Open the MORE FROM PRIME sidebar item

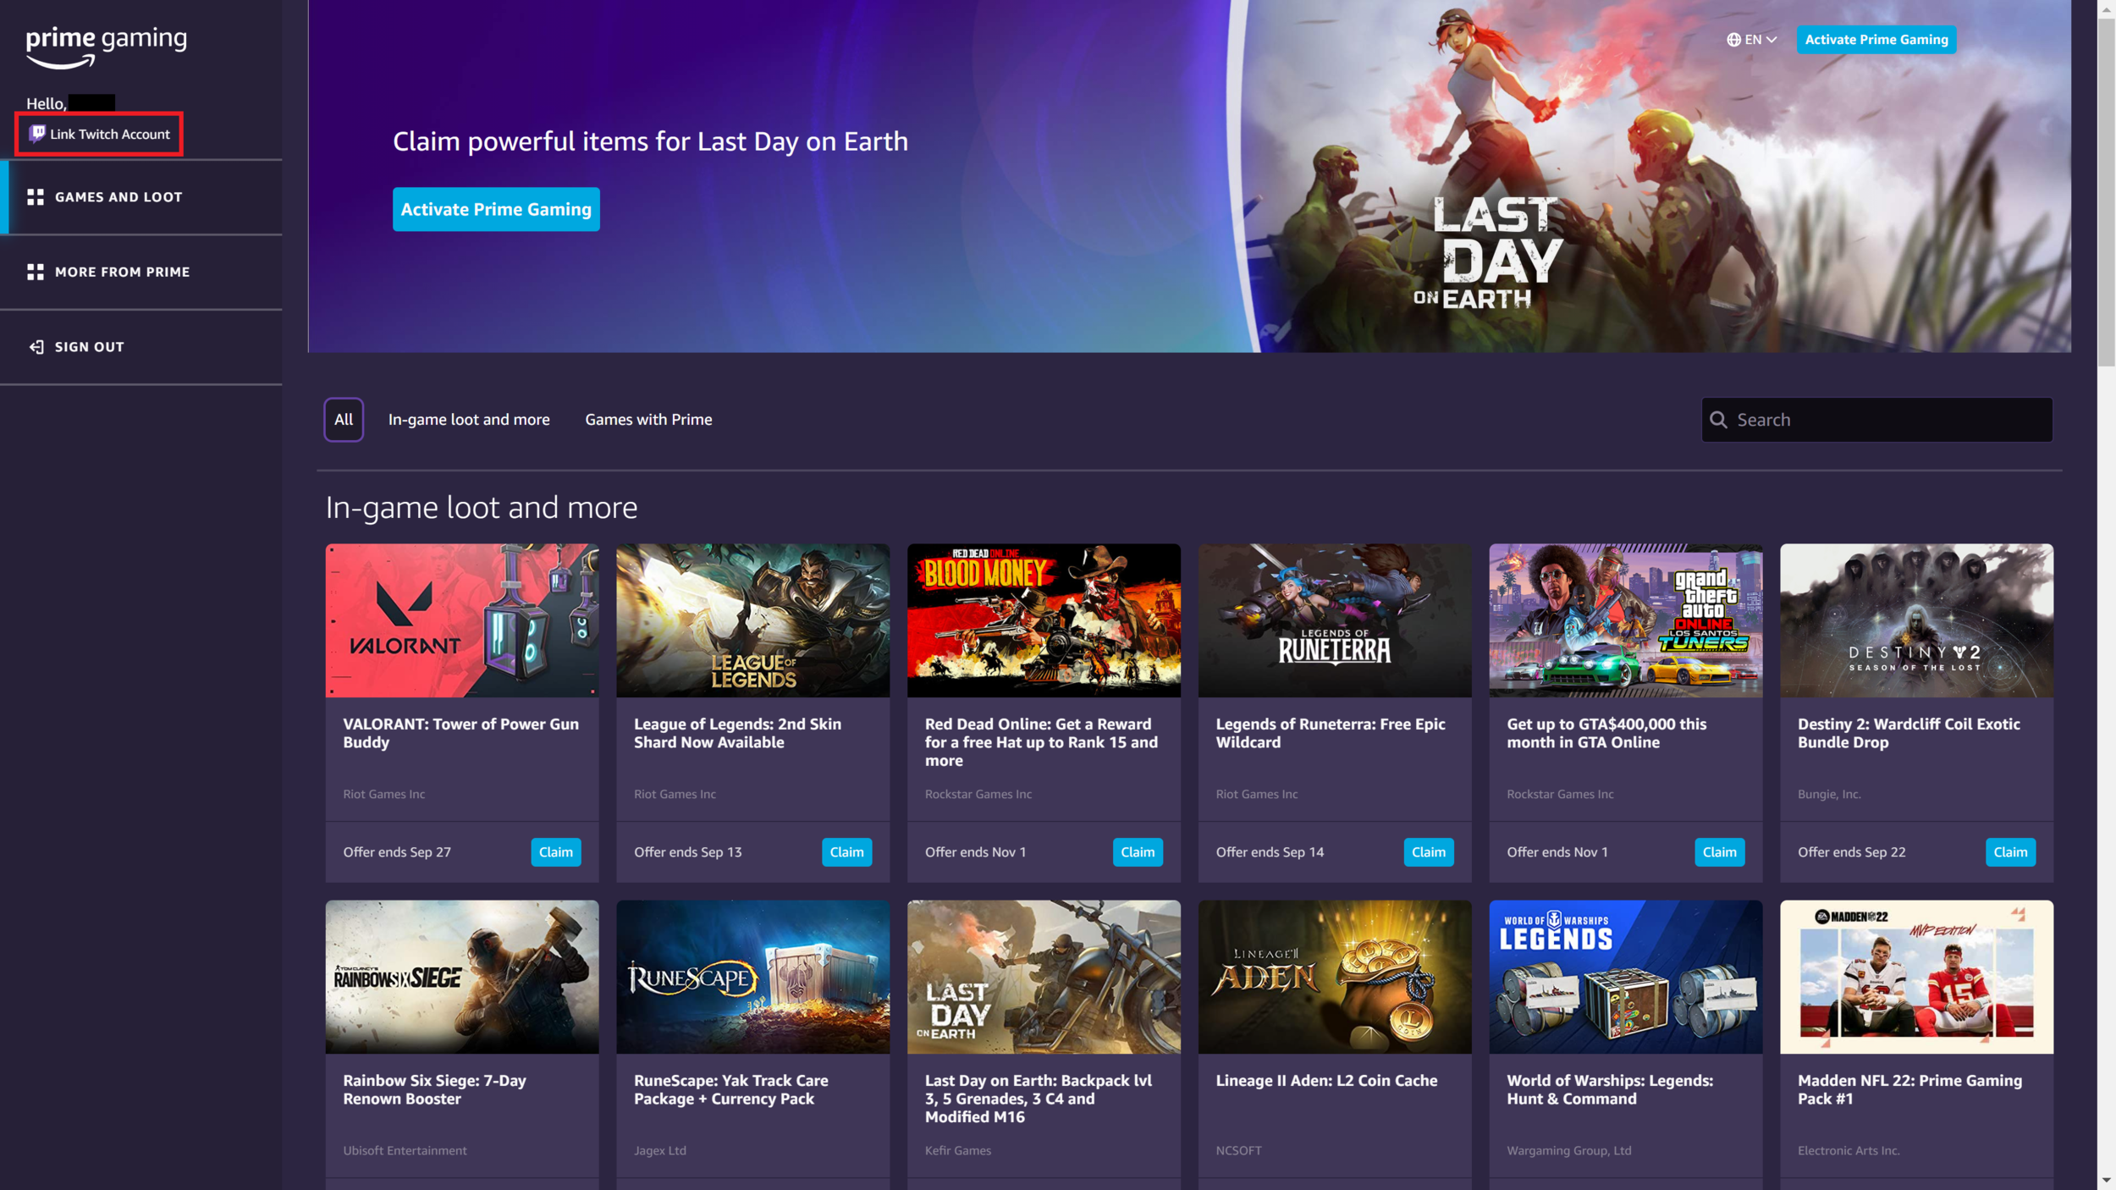(141, 272)
